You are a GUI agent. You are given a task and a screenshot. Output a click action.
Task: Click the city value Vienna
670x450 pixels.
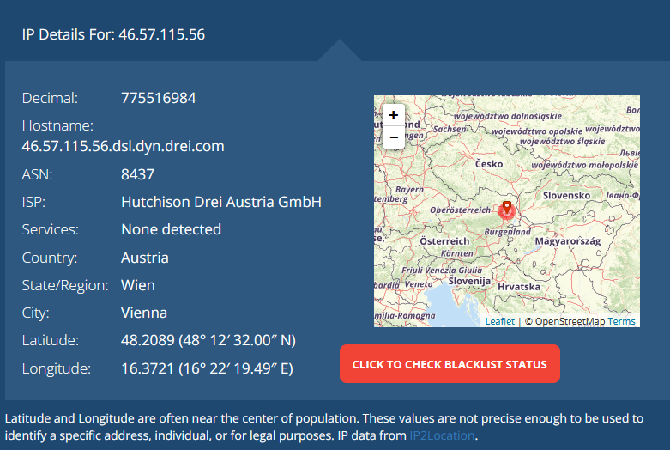144,313
